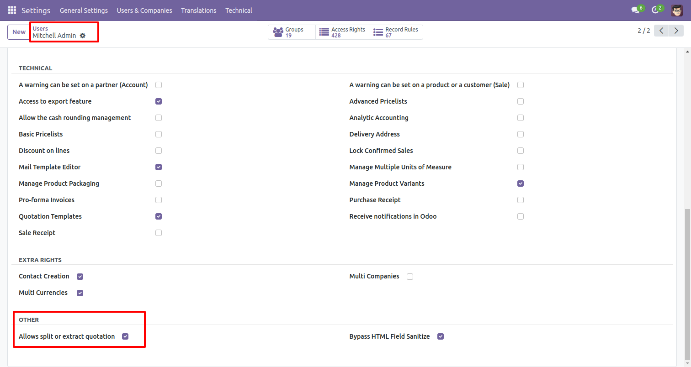Enable Multi Companies checkbox
The height and width of the screenshot is (367, 691).
410,277
